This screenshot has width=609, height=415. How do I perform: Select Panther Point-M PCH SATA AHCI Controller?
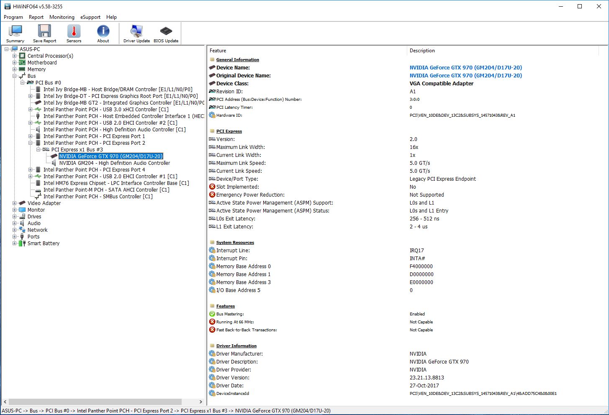(x=106, y=190)
